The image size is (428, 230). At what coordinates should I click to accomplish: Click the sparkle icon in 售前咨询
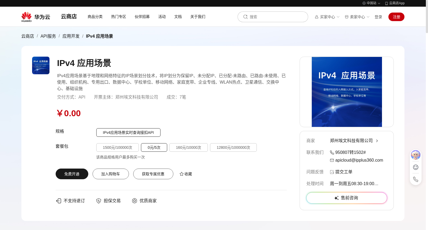point(337,198)
